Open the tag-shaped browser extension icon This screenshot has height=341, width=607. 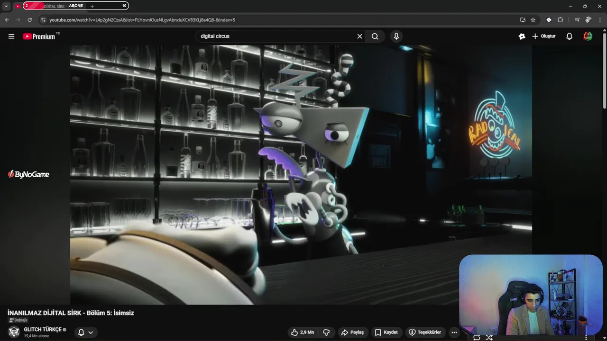click(x=549, y=20)
